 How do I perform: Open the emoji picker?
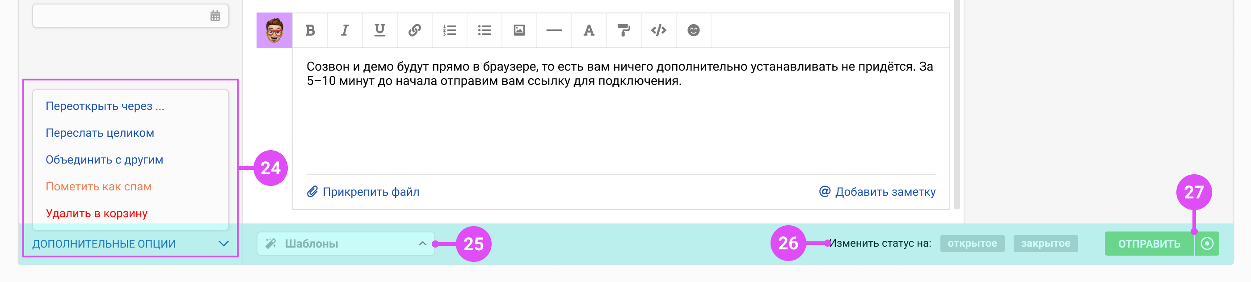694,30
